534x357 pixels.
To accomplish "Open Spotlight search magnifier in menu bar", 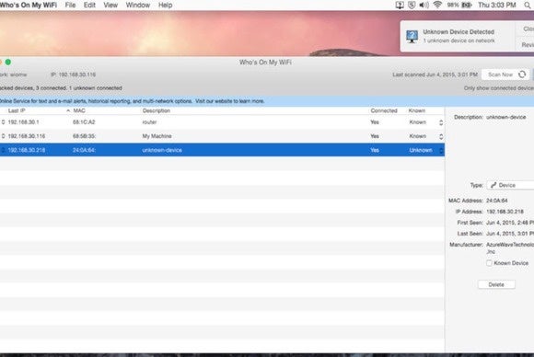I will (x=528, y=6).
